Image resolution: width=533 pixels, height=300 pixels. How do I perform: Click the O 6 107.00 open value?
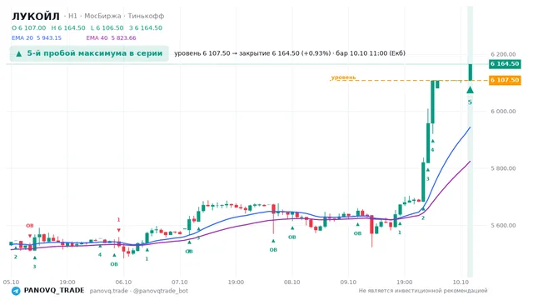[29, 27]
